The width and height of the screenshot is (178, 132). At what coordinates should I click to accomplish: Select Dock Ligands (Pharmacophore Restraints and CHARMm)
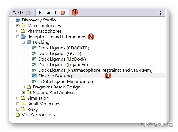95,70
